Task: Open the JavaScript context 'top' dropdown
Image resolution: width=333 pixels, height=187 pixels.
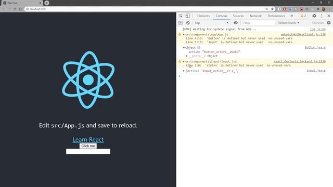Action: point(212,23)
